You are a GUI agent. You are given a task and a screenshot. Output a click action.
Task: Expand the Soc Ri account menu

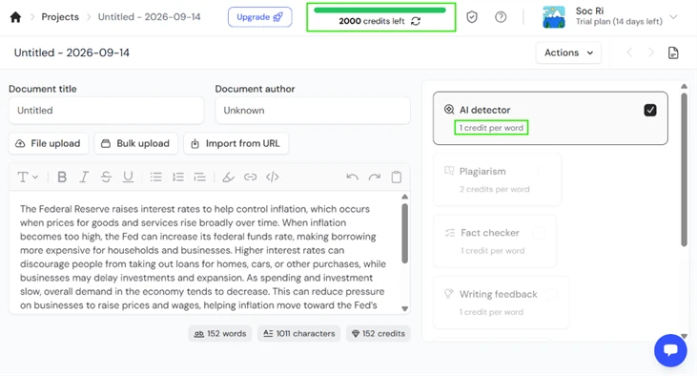pos(673,17)
